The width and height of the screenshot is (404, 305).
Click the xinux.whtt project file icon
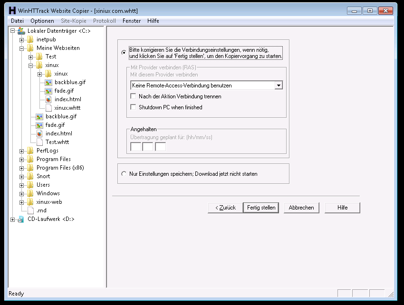(x=48, y=108)
